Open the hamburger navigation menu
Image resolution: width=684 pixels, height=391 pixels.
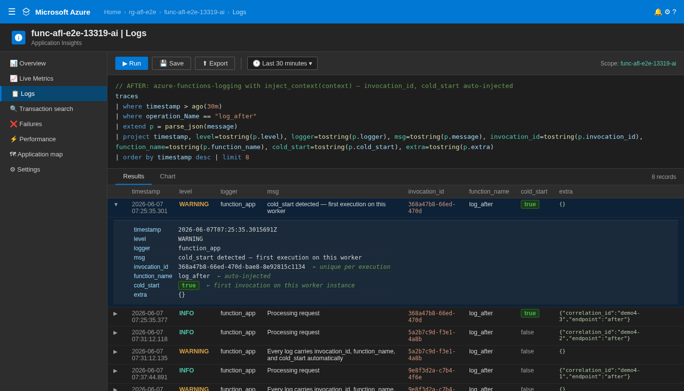12,12
